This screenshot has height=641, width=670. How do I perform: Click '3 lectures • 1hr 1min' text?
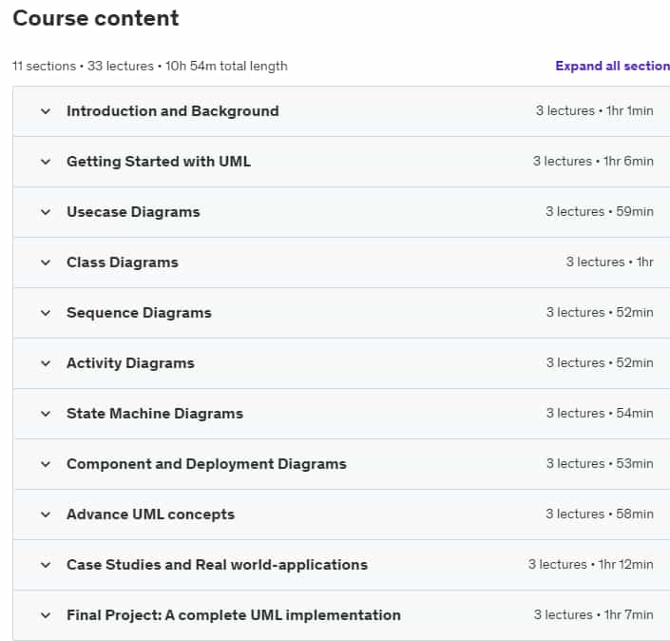(x=594, y=110)
